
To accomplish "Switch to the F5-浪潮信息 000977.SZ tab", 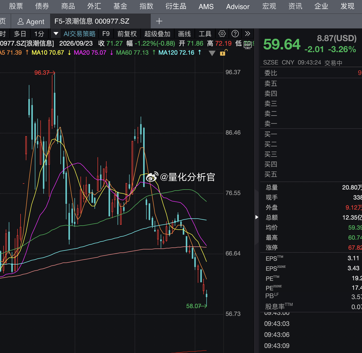I will [101, 21].
